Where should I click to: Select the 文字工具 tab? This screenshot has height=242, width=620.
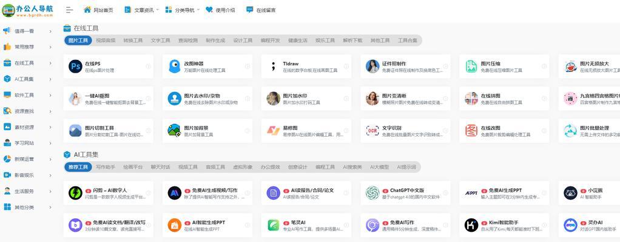pos(161,40)
